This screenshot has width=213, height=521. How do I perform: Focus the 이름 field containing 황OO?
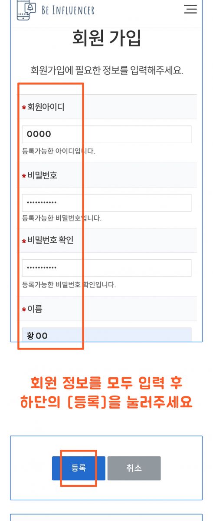(107, 335)
